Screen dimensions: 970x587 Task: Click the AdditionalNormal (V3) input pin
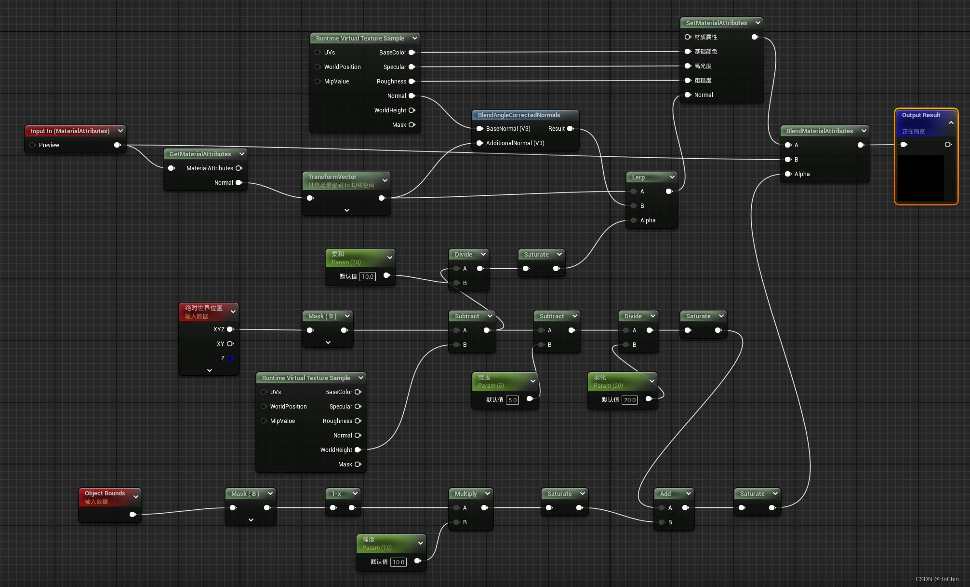pyautogui.click(x=479, y=143)
